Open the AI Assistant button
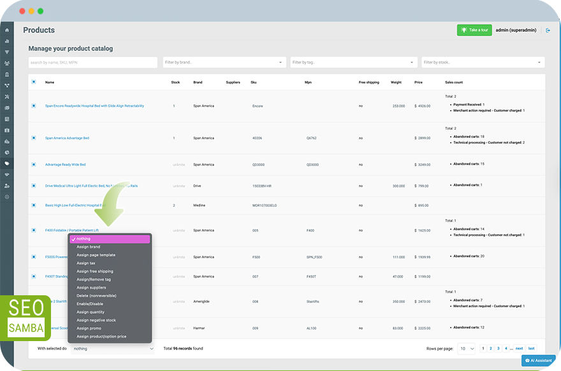561x371 pixels. (x=539, y=360)
